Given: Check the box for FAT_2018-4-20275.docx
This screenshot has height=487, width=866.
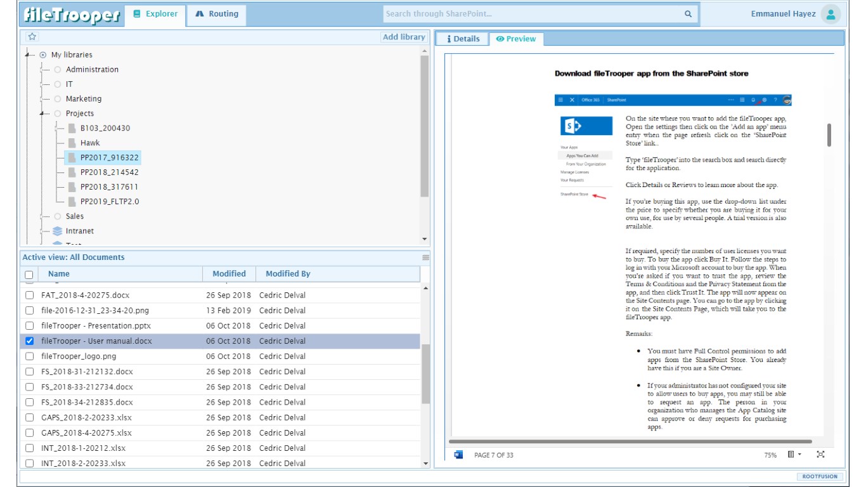Looking at the screenshot, I should tap(29, 295).
